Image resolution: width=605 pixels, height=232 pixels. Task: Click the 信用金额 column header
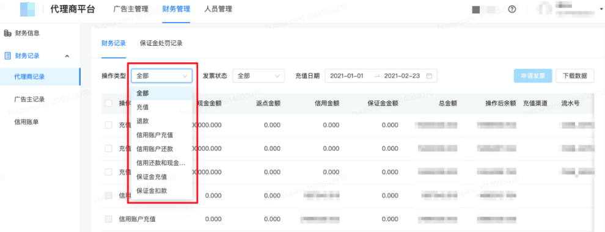point(327,103)
